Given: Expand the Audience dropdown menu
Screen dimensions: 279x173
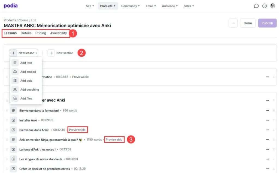Looking at the screenshot, I should [x=170, y=6].
